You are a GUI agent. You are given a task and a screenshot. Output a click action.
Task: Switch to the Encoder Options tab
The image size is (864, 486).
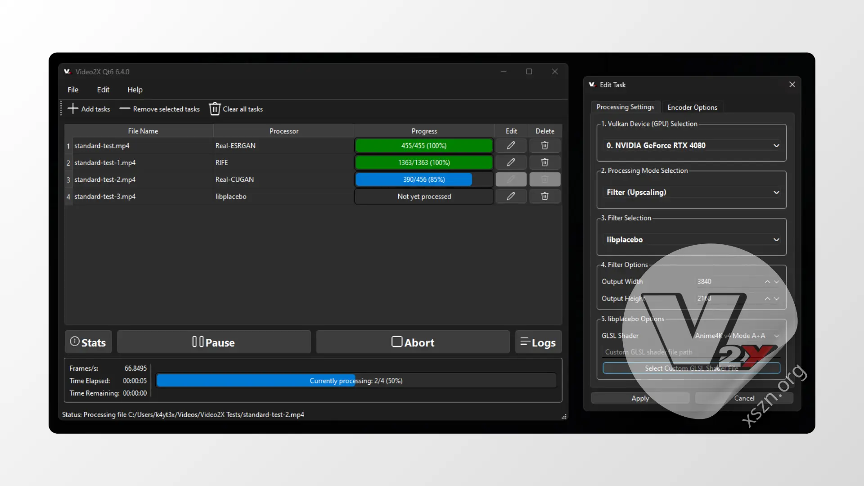[x=692, y=107]
